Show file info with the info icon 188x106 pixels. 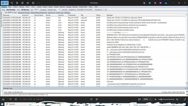[x=16, y=99]
